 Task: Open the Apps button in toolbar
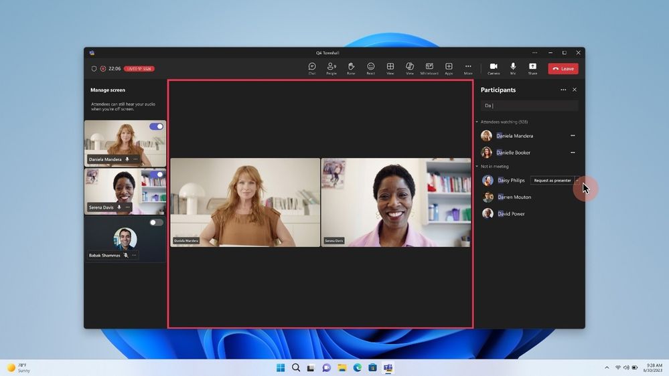[x=449, y=68]
